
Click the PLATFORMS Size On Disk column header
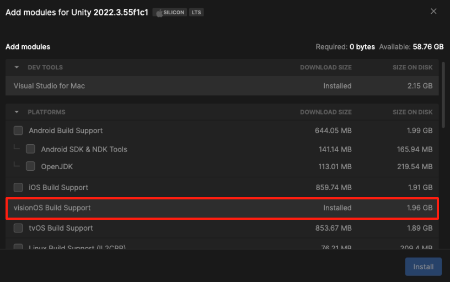pos(413,112)
